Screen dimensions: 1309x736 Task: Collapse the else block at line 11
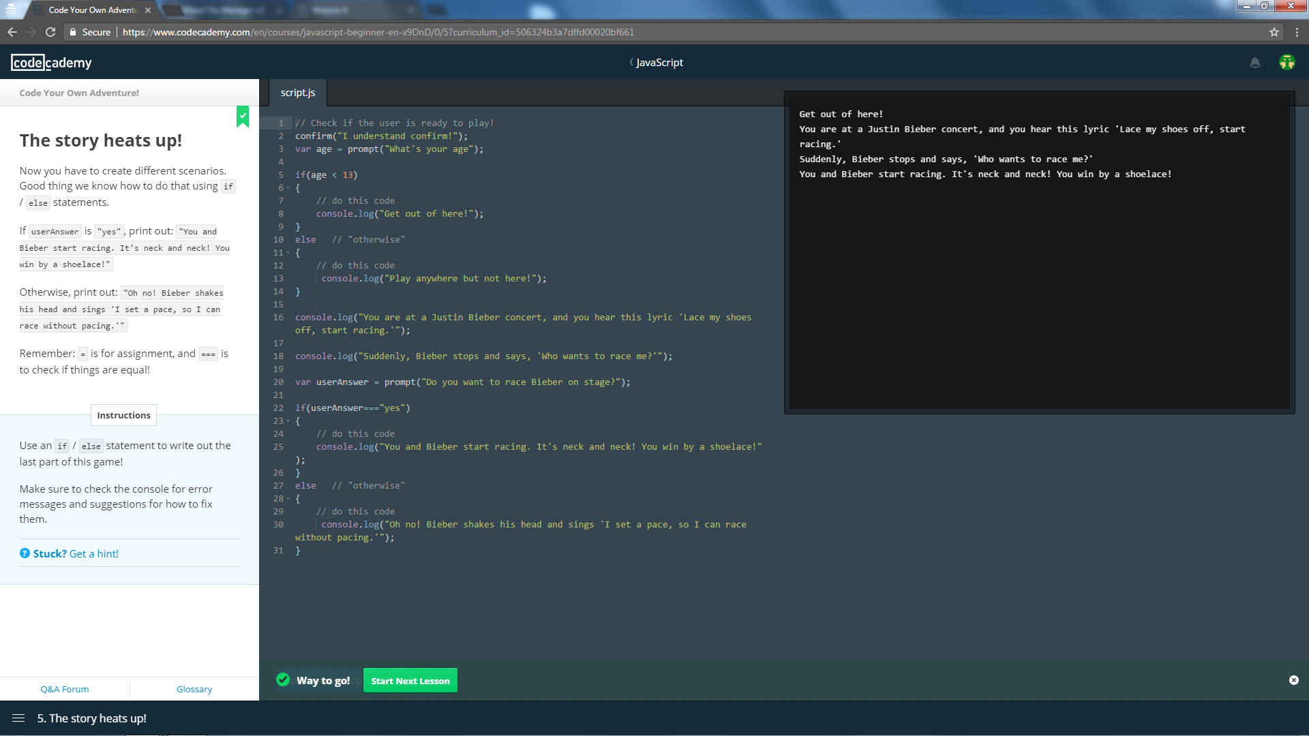[x=288, y=253]
